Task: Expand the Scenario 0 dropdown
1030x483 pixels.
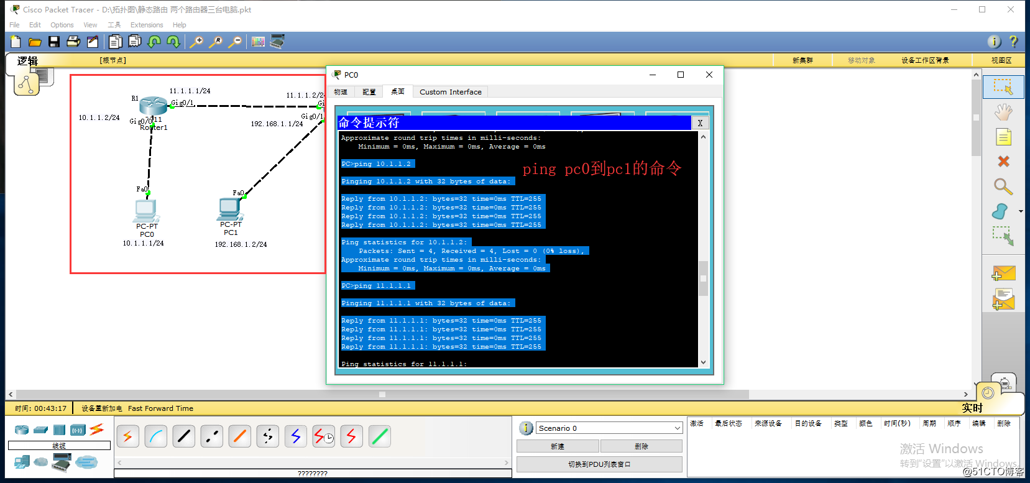Action: pyautogui.click(x=677, y=428)
